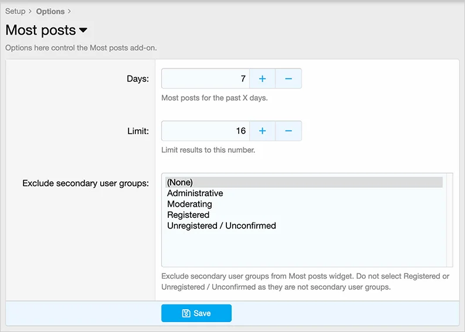Open the Most posts title dropdown arrow
This screenshot has height=332, width=465.
(83, 30)
